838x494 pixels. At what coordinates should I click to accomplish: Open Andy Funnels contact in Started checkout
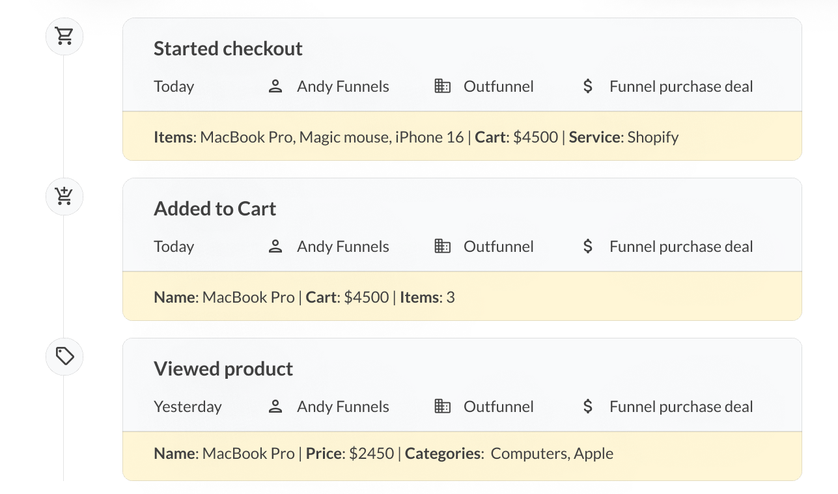tap(342, 87)
